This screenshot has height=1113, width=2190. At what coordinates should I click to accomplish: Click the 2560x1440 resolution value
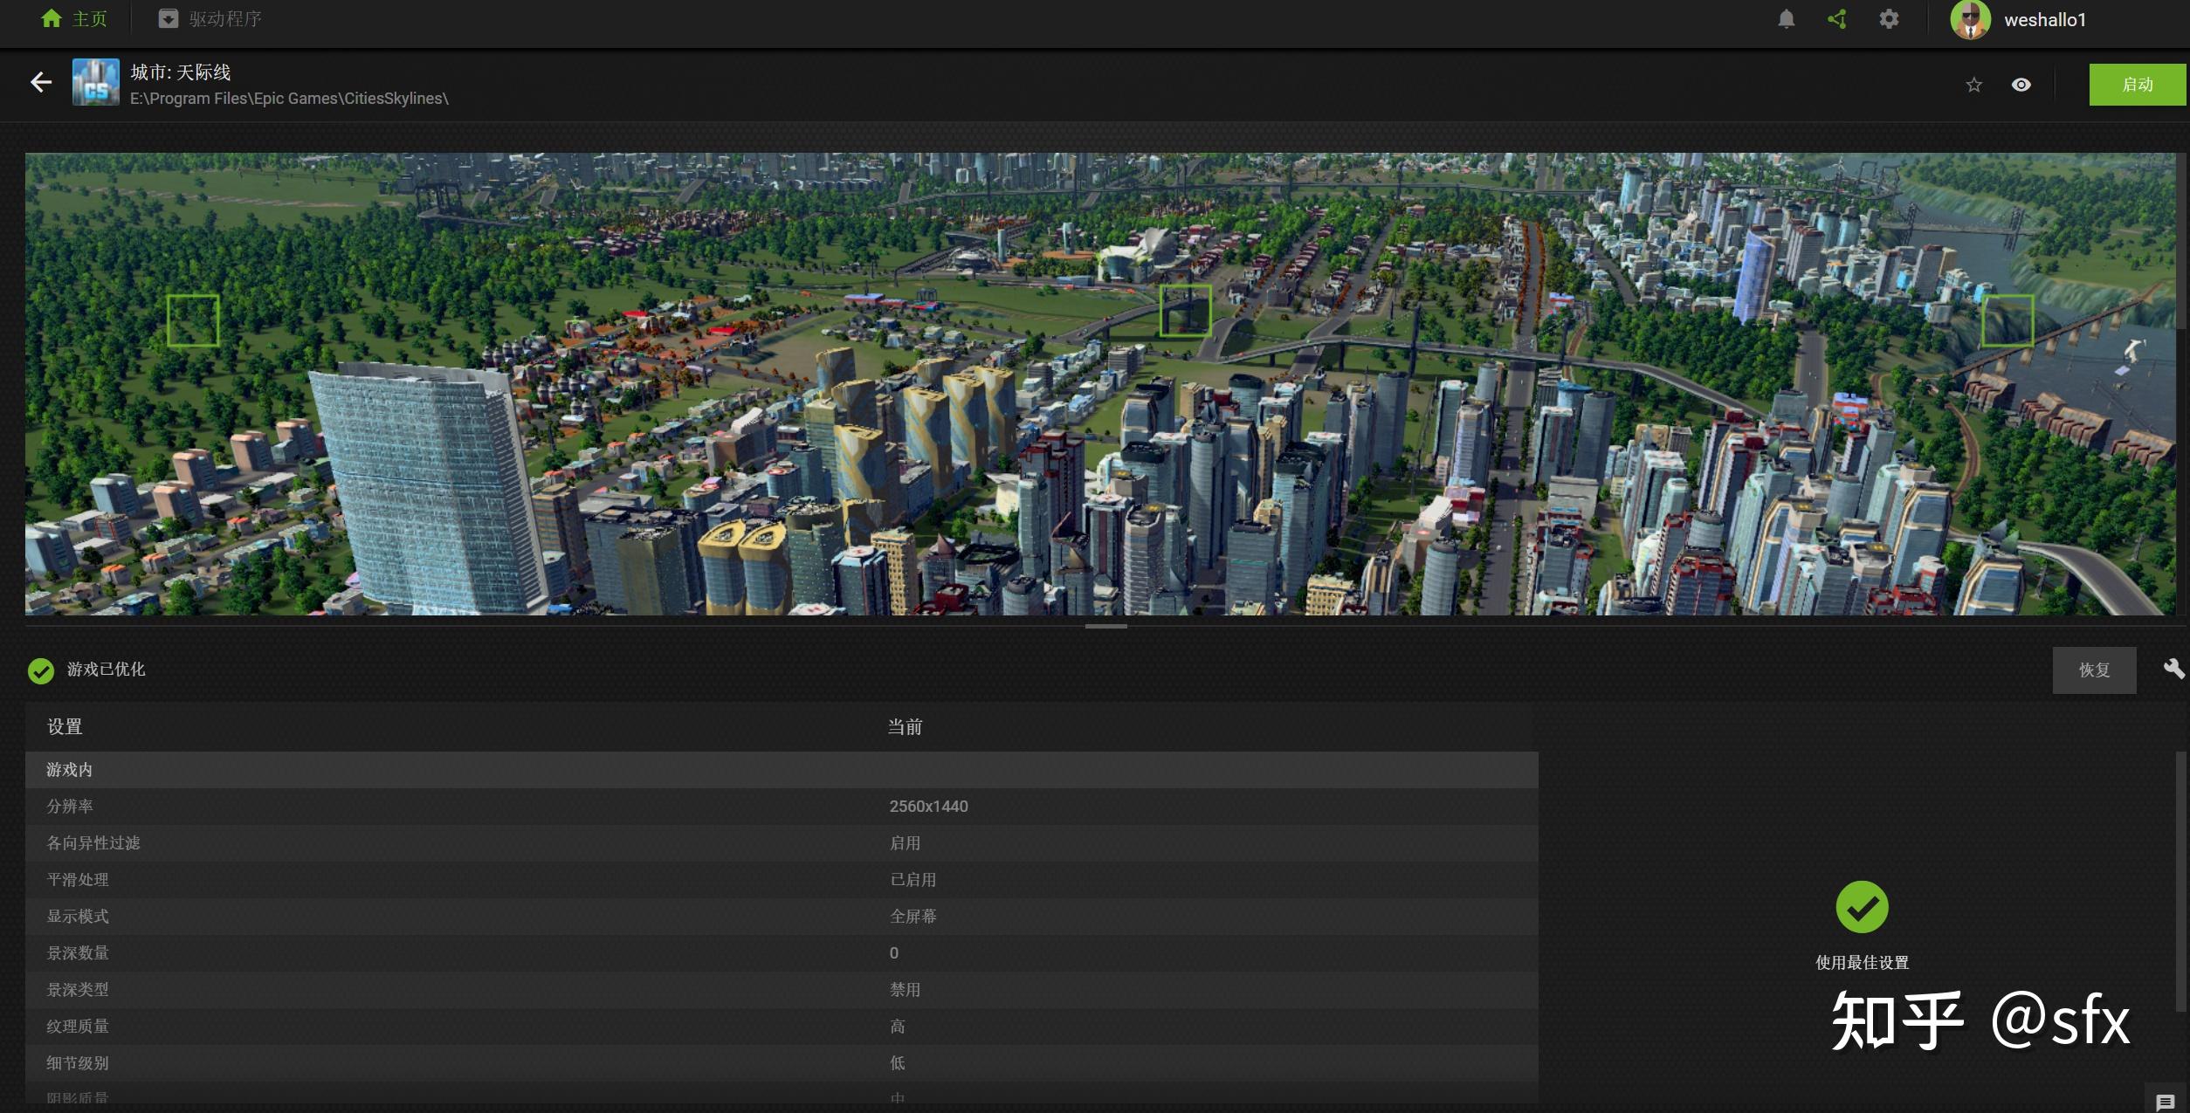pyautogui.click(x=928, y=807)
